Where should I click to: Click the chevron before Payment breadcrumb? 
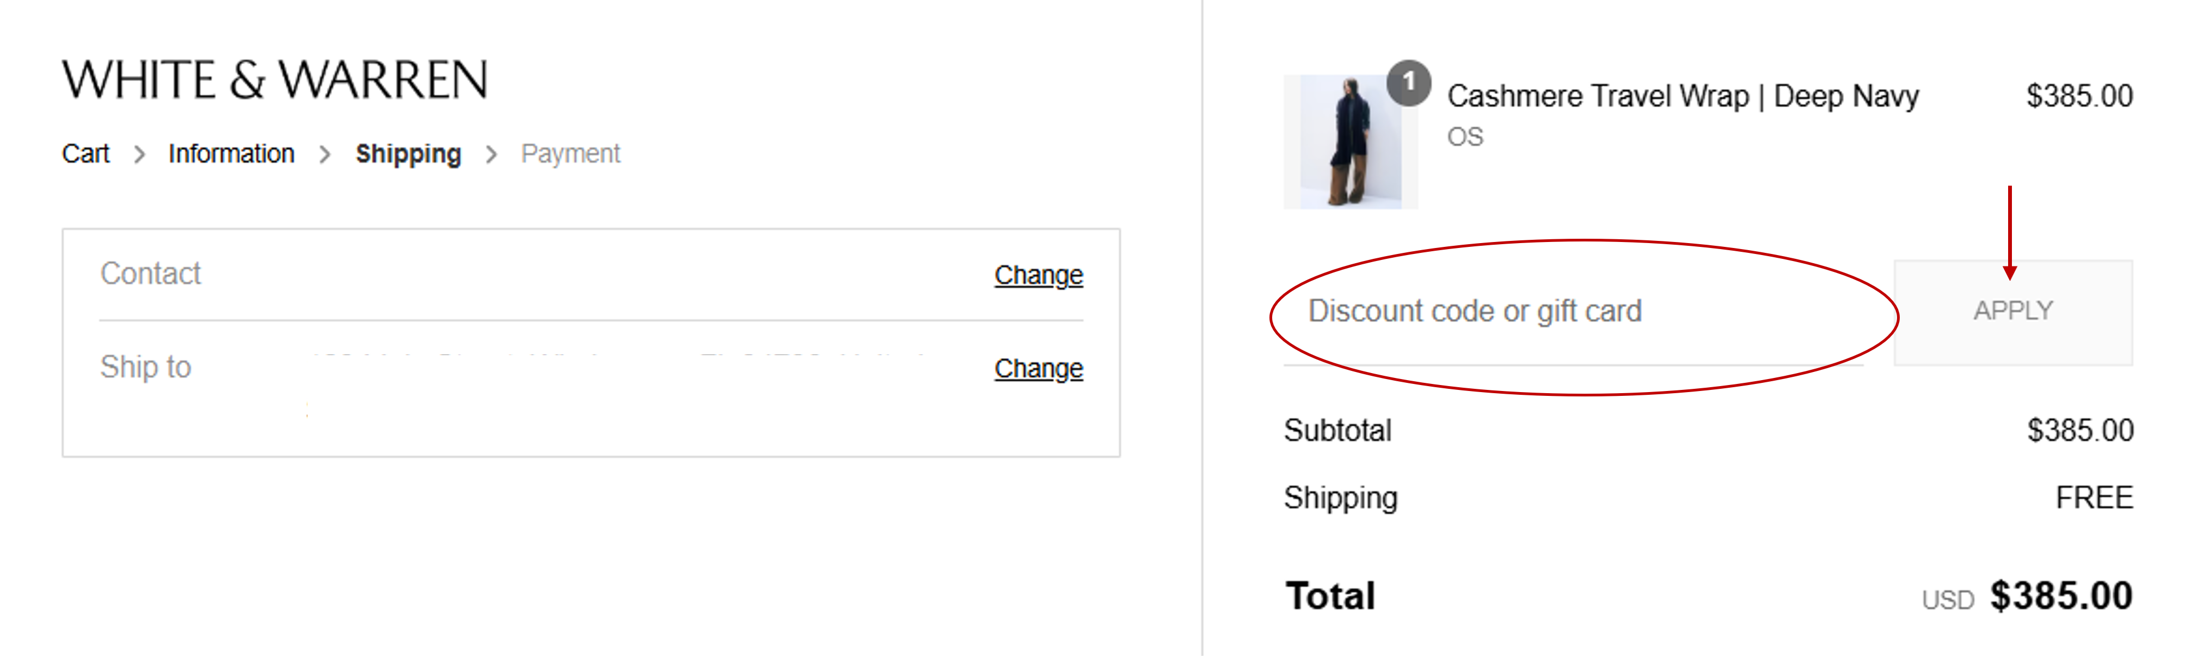click(x=491, y=155)
